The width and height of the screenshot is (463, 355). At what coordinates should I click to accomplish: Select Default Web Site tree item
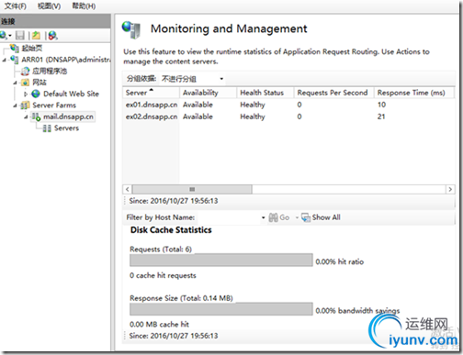point(71,94)
